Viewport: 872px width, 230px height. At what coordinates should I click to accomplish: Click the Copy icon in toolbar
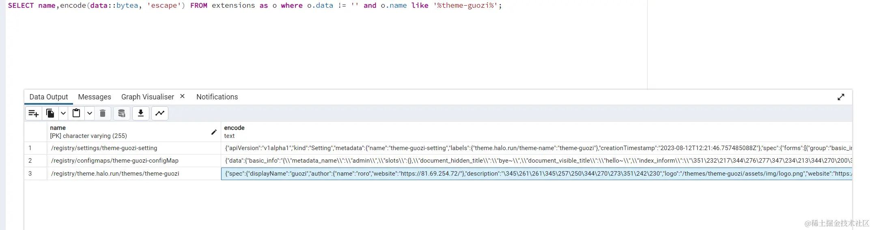click(50, 114)
